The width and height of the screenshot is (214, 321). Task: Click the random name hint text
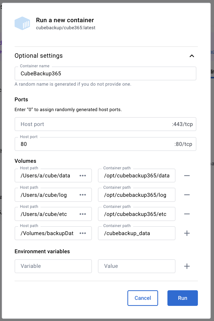click(x=73, y=84)
